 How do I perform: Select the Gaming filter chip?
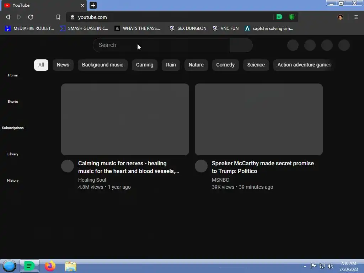[145, 65]
